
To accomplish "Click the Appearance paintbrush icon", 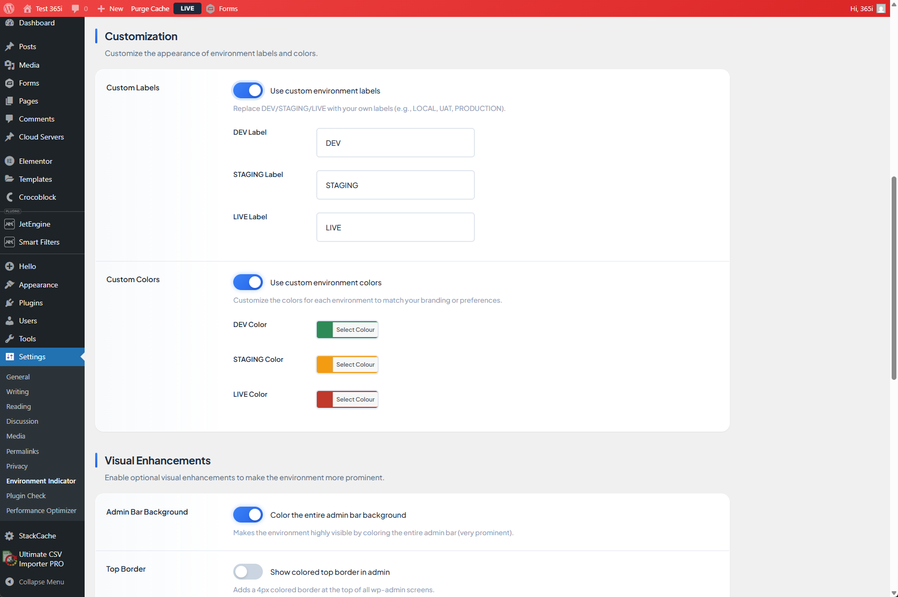I will coord(9,285).
